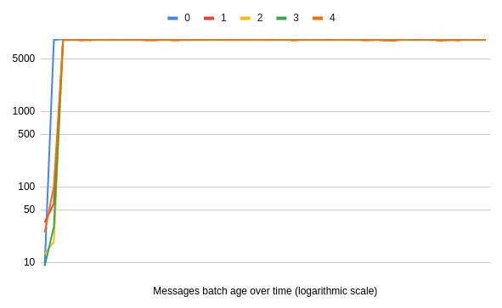
Task: Select legend label 0
Action: click(x=187, y=18)
